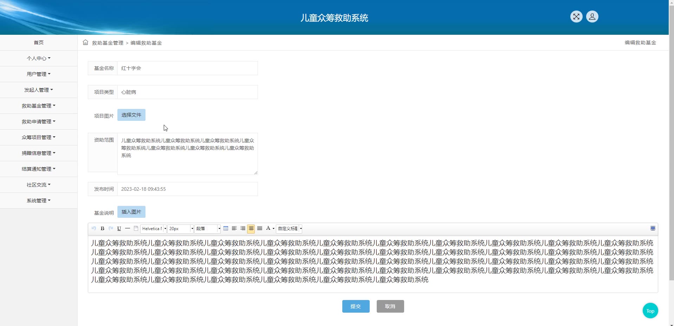Click the blank page icon in editor toolbar

[136, 228]
